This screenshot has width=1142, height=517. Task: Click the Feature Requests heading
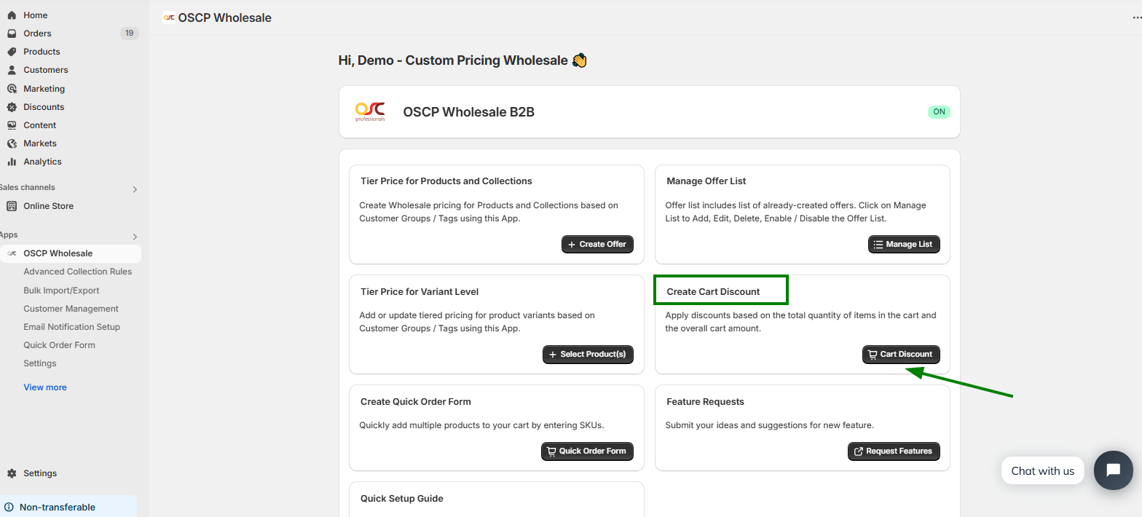(x=705, y=402)
